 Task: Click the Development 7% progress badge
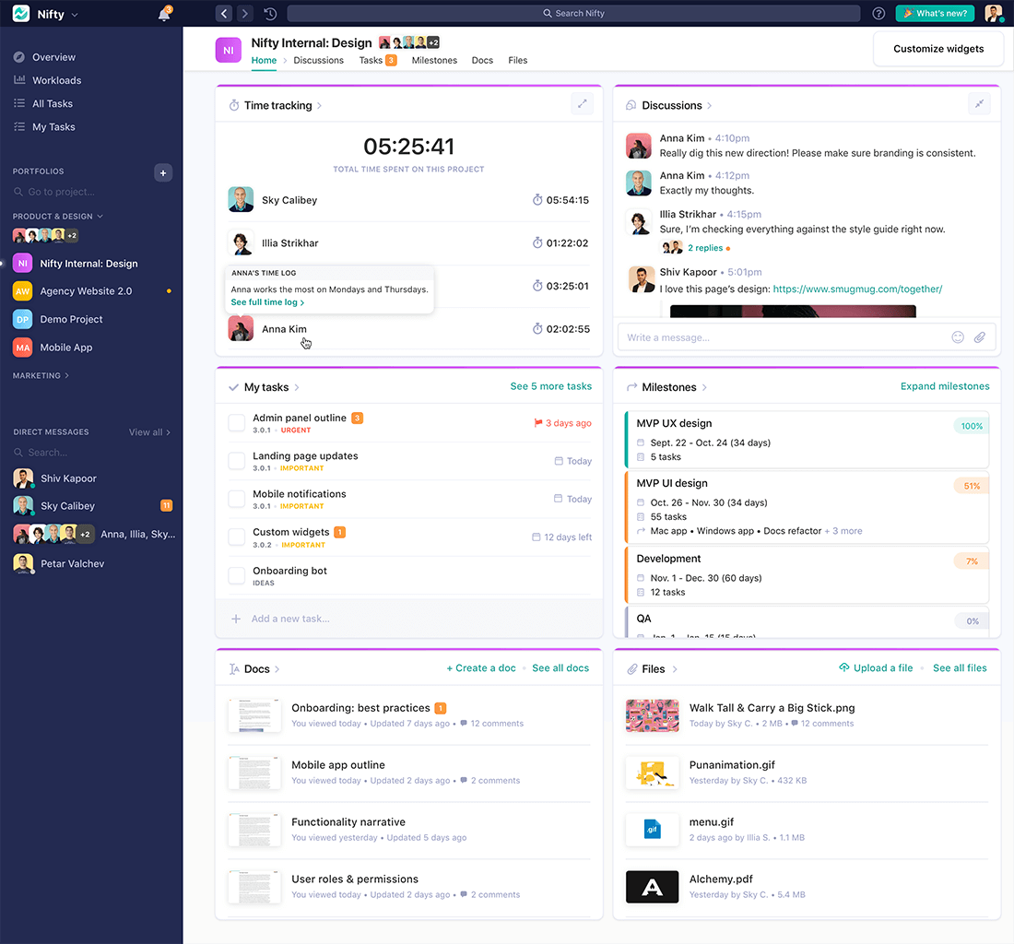click(x=972, y=561)
